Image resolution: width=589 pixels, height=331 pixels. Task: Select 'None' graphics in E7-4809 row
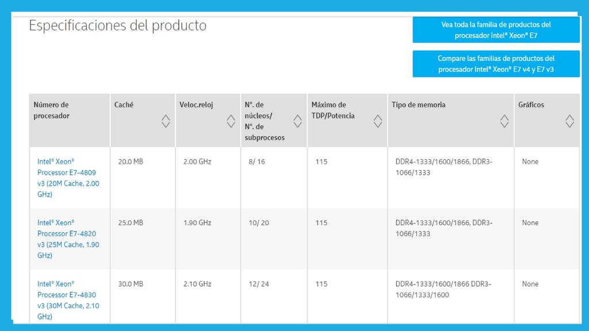coord(530,161)
